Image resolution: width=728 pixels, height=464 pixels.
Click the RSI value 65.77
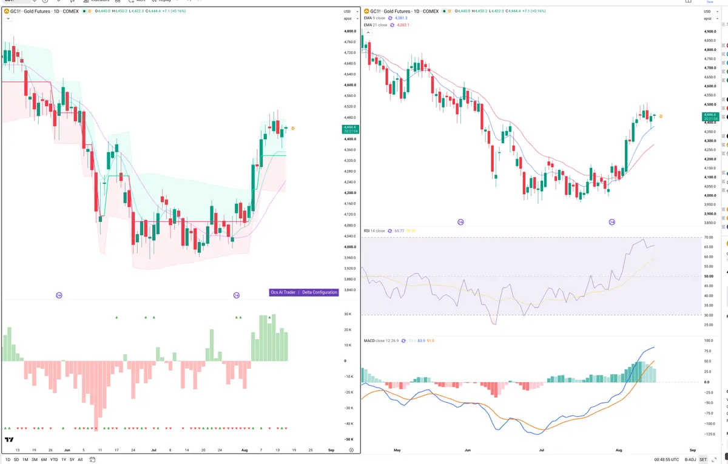click(399, 230)
